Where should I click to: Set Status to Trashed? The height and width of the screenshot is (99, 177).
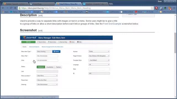click(x=58, y=67)
